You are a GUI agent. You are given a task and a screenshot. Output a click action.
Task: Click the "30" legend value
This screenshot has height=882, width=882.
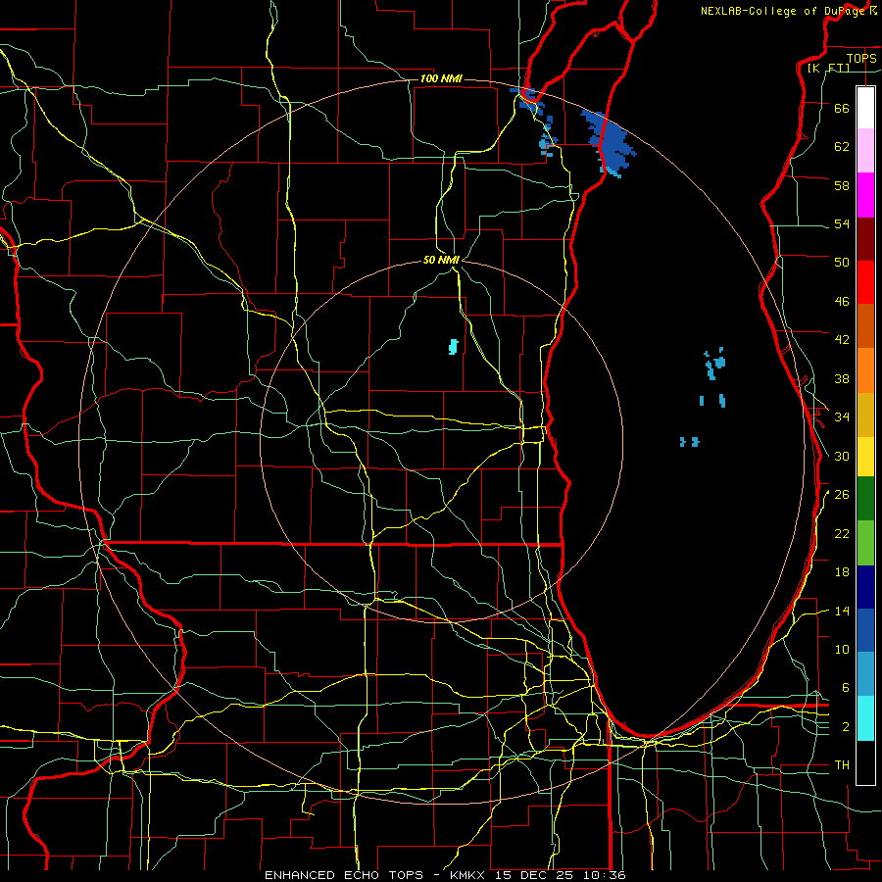[x=842, y=456]
